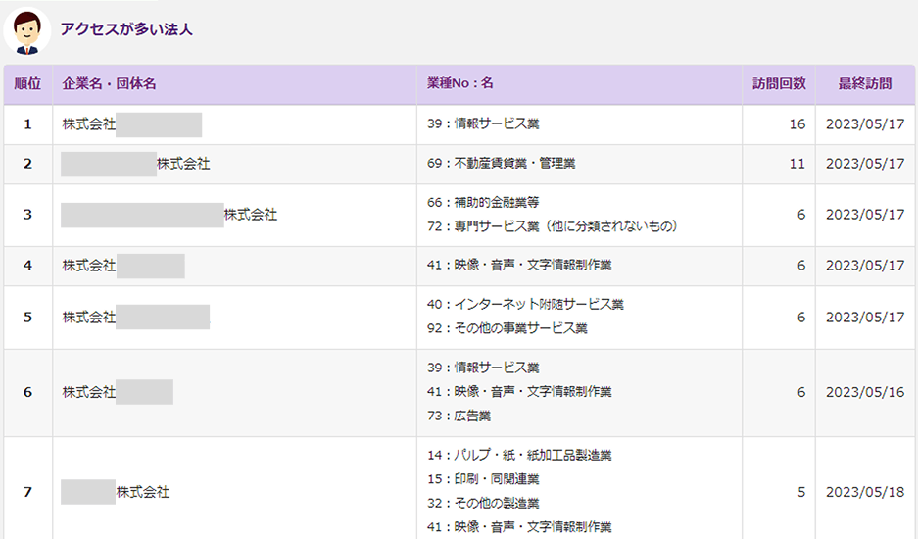Click last visit date 2023/05/16
The height and width of the screenshot is (539, 918).
(x=865, y=392)
